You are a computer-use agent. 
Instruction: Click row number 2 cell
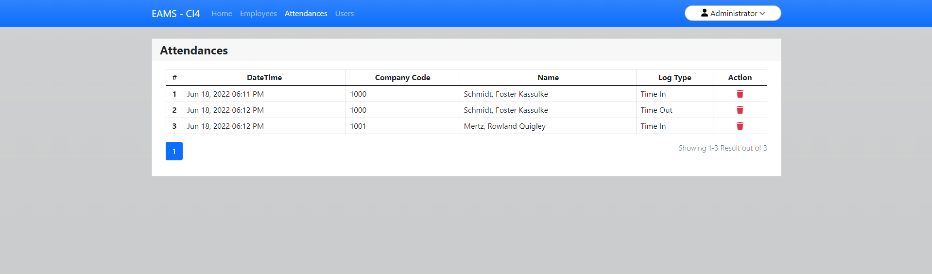(x=174, y=110)
